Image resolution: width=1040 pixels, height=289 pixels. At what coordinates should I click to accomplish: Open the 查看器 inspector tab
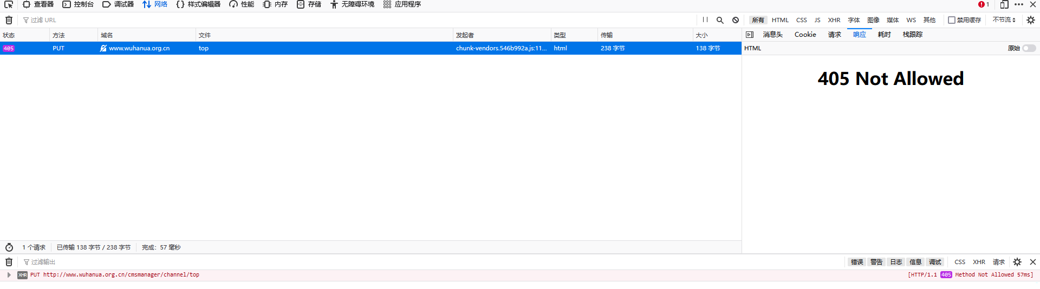point(38,4)
